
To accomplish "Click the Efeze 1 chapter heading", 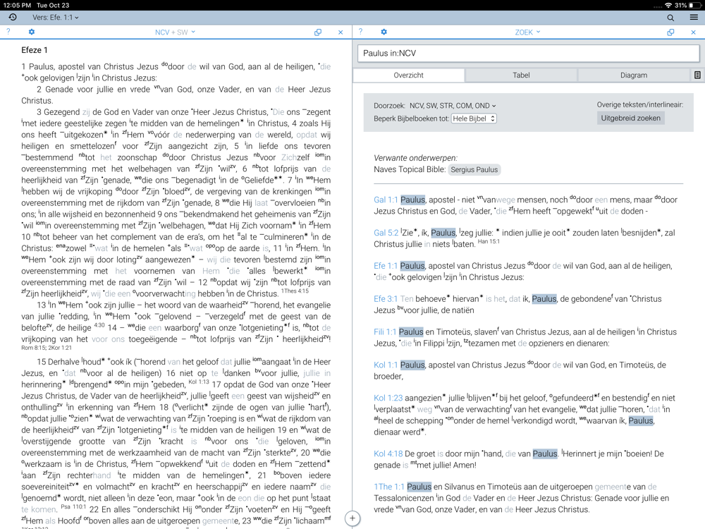I will (34, 50).
